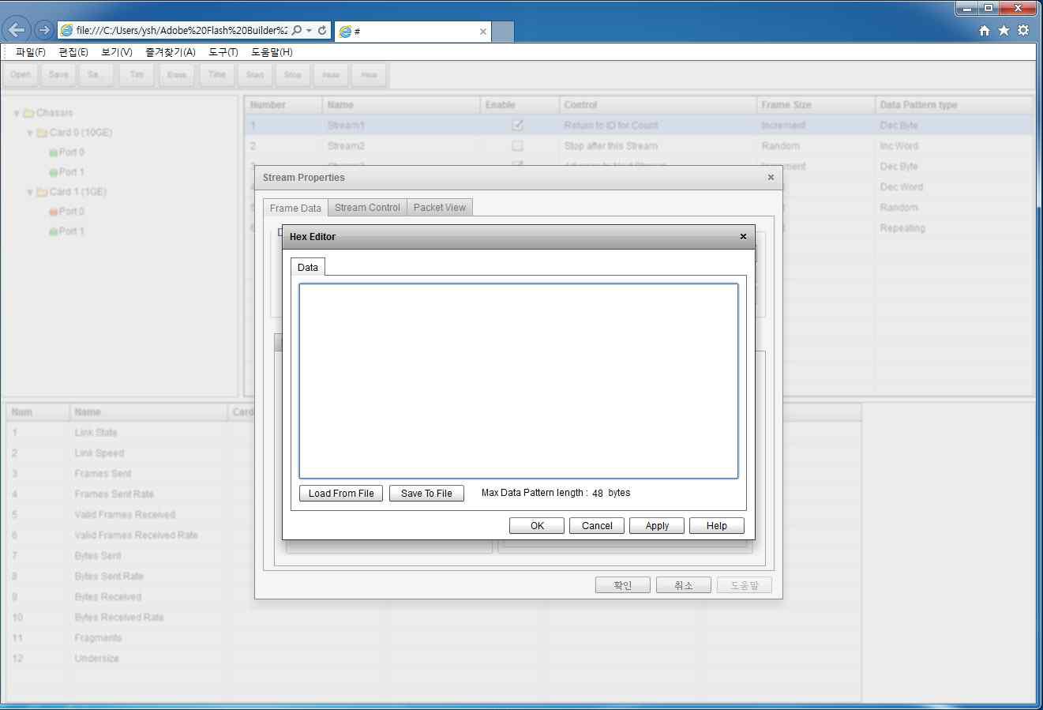The height and width of the screenshot is (710, 1043).
Task: Refresh the page with the reload icon
Action: pos(322,30)
